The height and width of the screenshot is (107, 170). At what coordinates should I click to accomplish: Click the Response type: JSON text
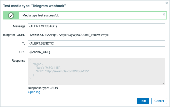[43, 88]
